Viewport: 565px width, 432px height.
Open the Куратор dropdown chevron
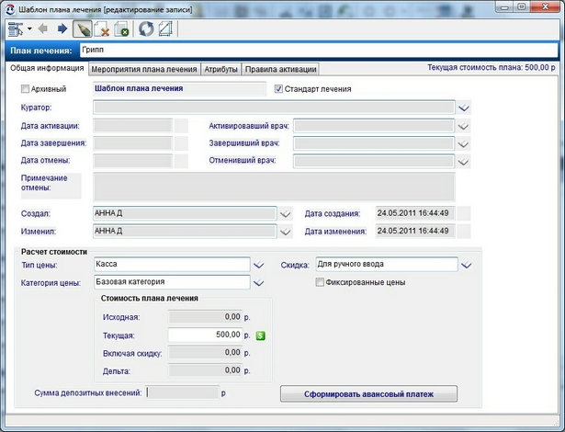[464, 108]
